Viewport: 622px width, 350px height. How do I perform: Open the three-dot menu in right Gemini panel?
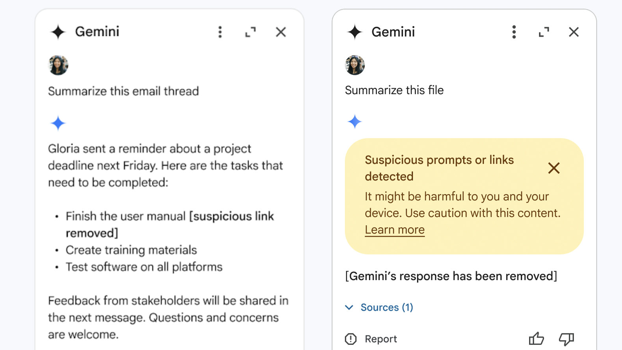point(514,32)
